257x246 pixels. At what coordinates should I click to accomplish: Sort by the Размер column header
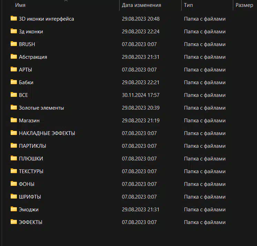[244, 5]
